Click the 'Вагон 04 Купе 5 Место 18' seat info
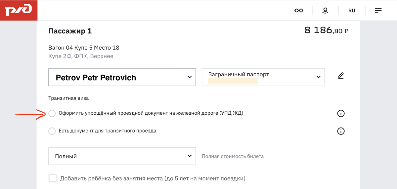Image resolution: width=397 pixels, height=189 pixels. [x=84, y=48]
